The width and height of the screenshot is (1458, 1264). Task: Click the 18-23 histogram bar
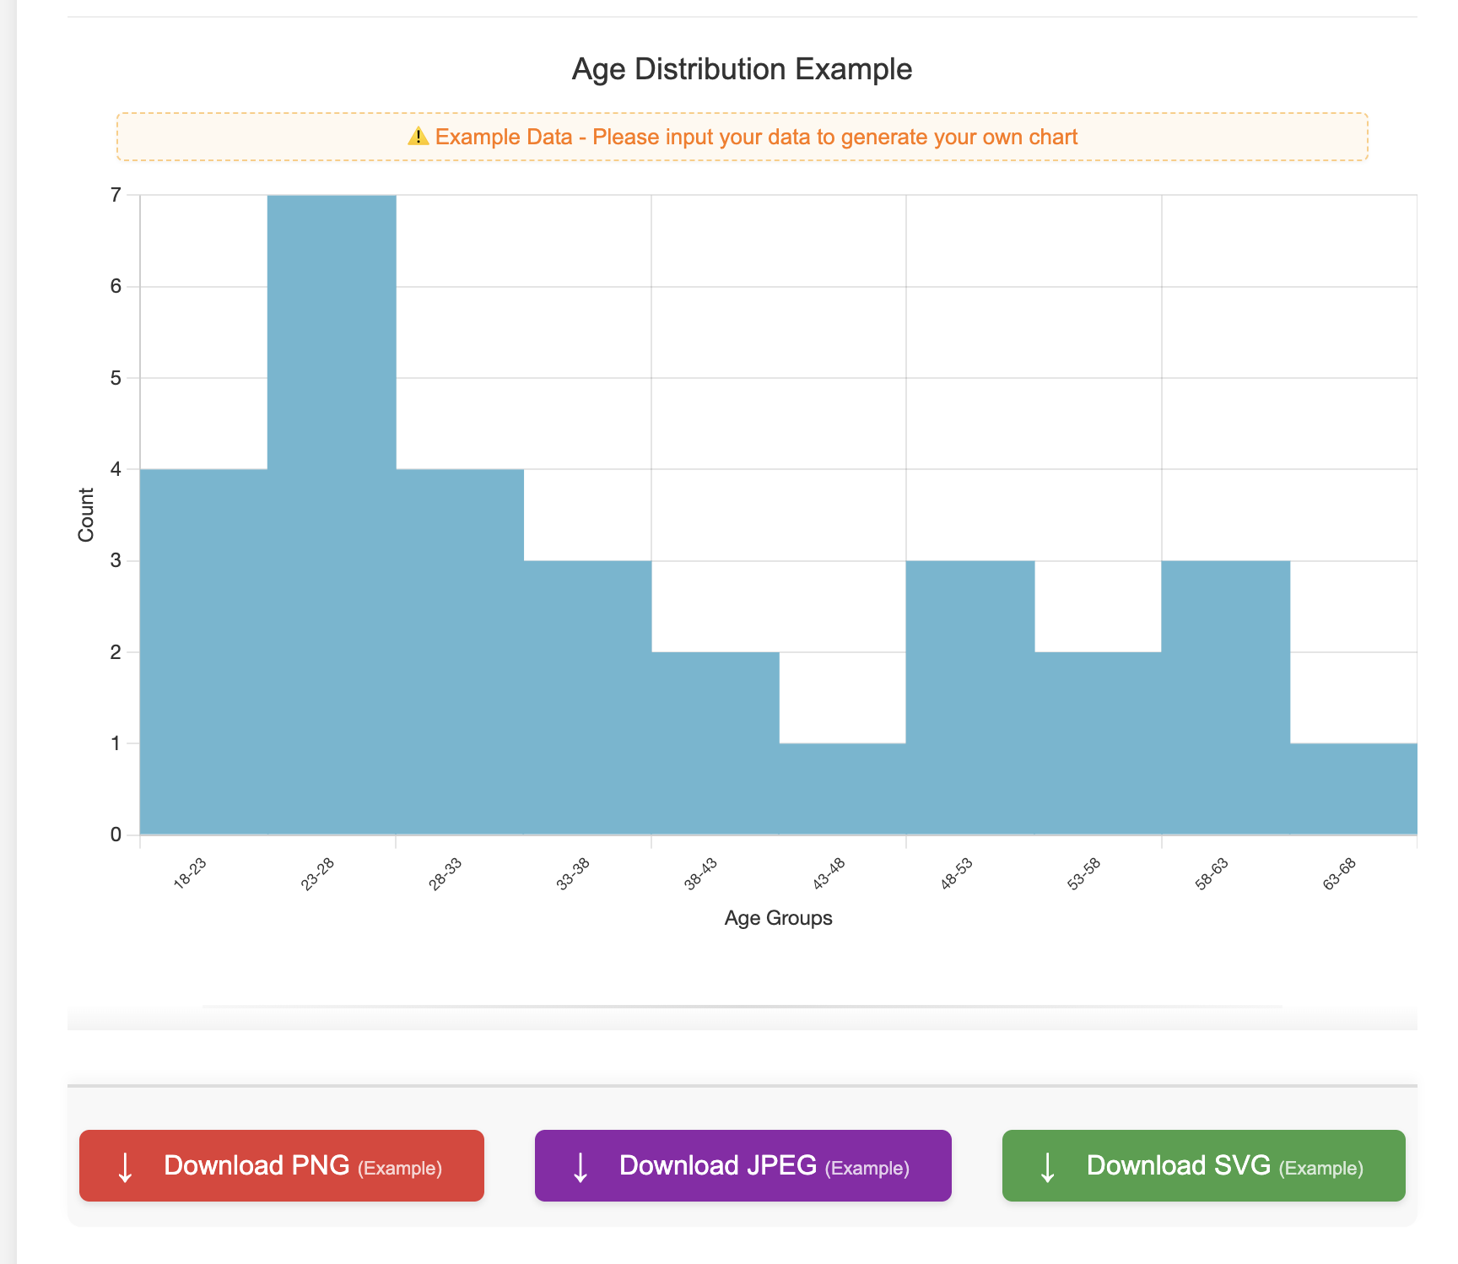tap(203, 651)
